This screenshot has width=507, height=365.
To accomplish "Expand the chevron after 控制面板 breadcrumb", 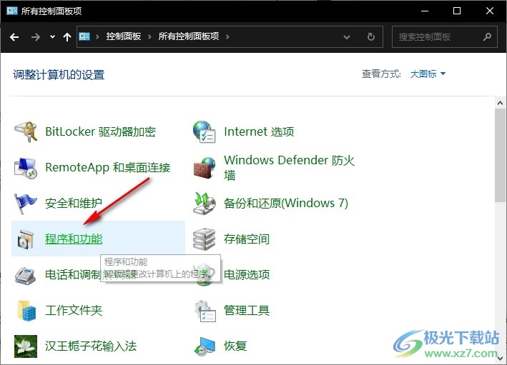I will [x=149, y=37].
